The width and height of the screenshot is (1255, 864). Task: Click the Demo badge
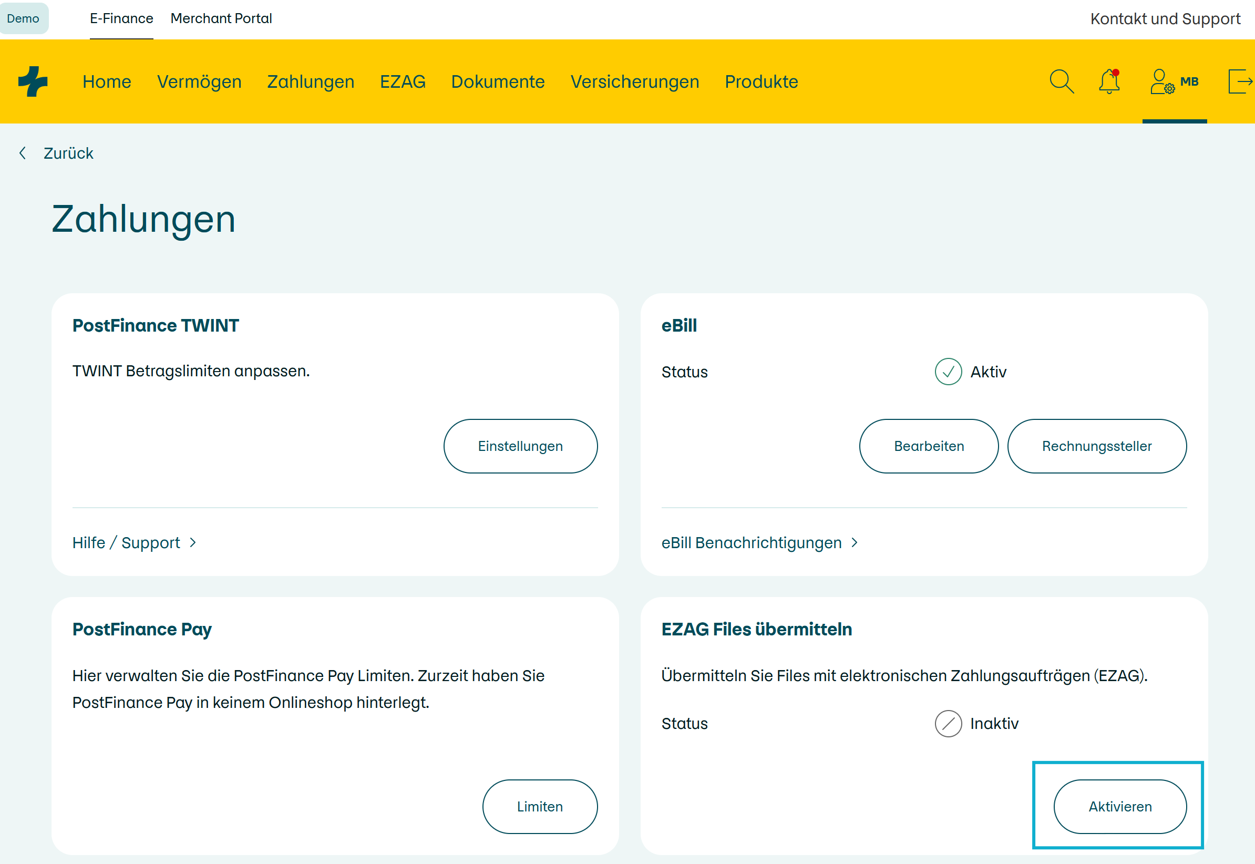pyautogui.click(x=24, y=18)
